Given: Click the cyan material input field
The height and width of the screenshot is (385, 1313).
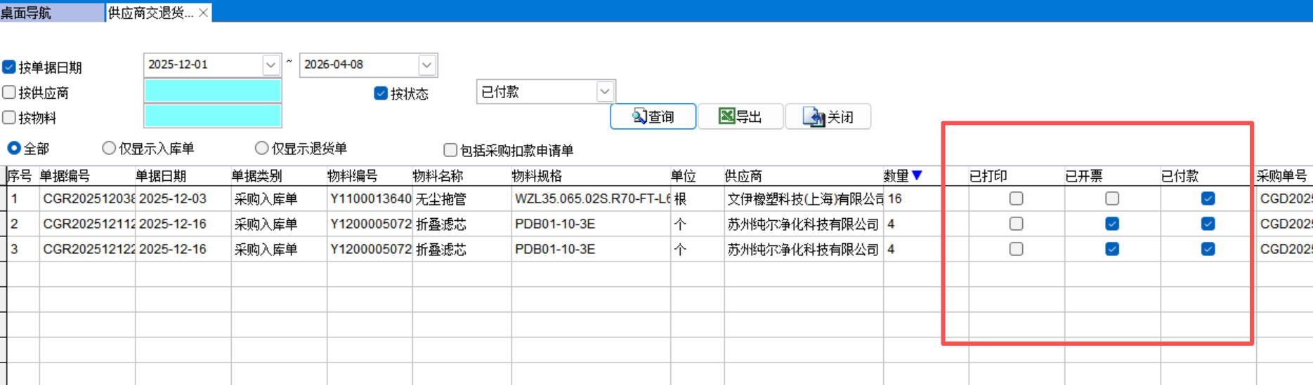Looking at the screenshot, I should 212,116.
